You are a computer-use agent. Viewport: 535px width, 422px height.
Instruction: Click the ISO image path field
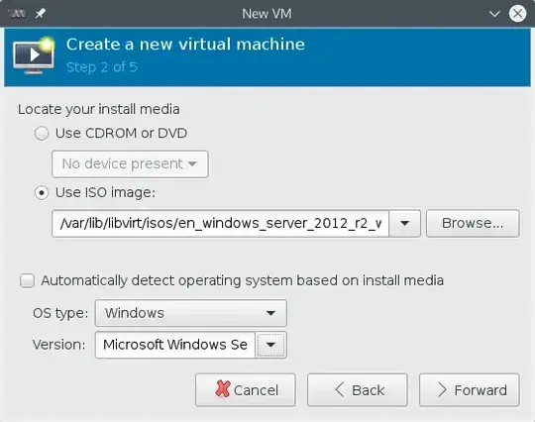tap(220, 224)
